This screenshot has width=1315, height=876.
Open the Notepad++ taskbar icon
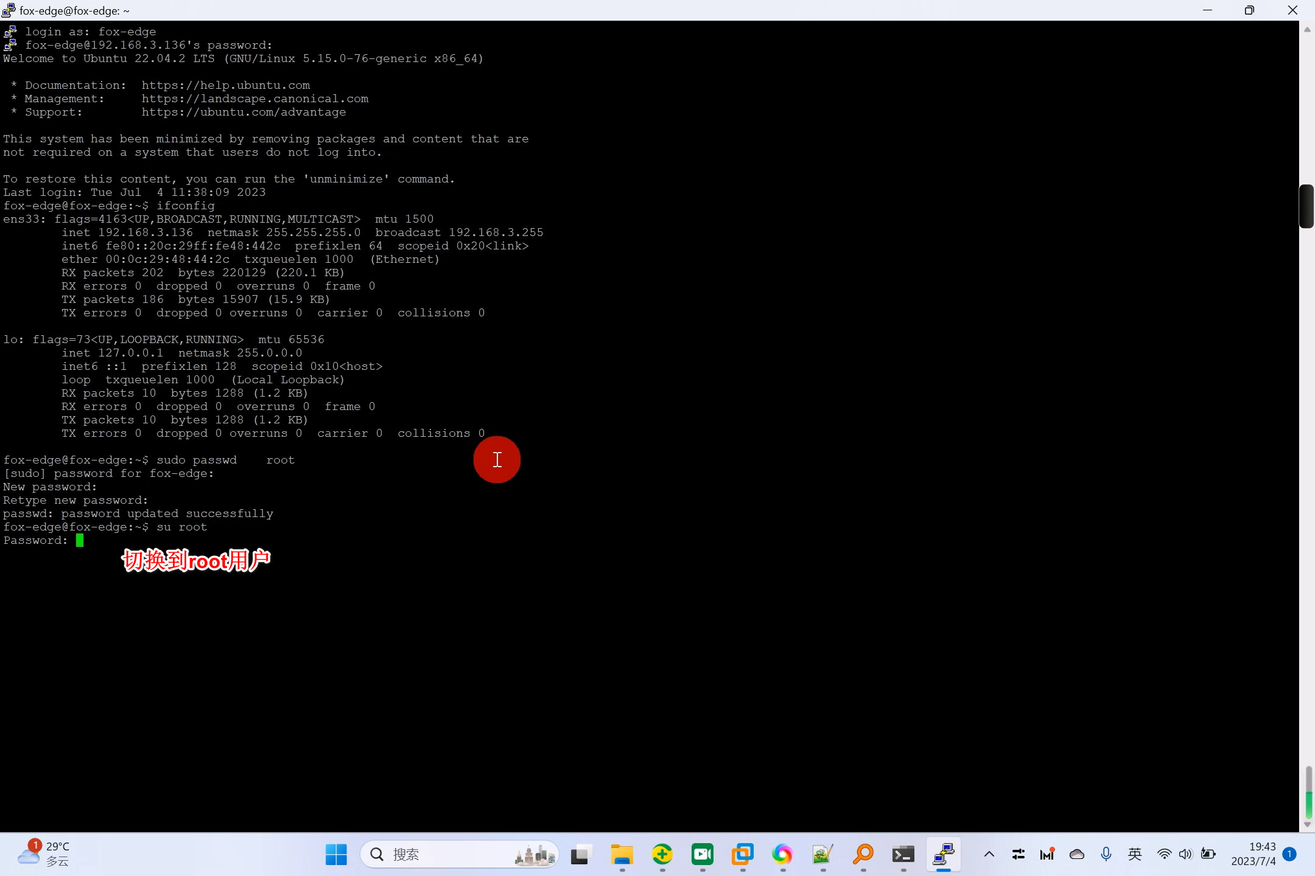pos(822,855)
